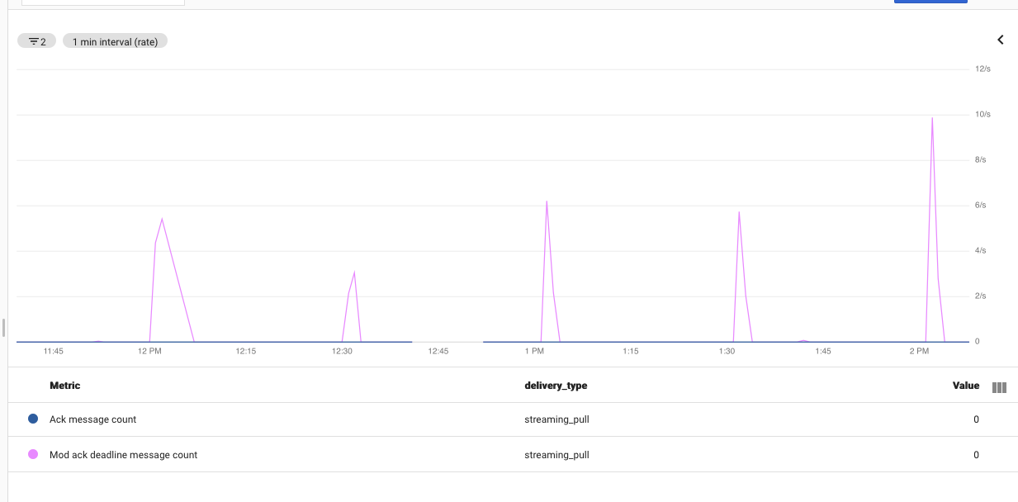Image resolution: width=1018 pixels, height=502 pixels.
Task: Select the pink Mod ack deadline swatch
Action: click(x=33, y=455)
